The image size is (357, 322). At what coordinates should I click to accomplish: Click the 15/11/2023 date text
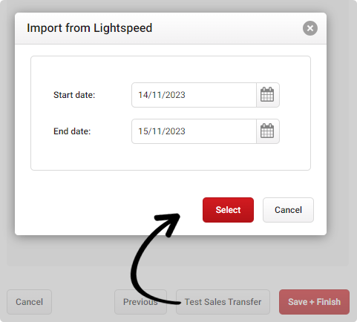click(x=162, y=131)
